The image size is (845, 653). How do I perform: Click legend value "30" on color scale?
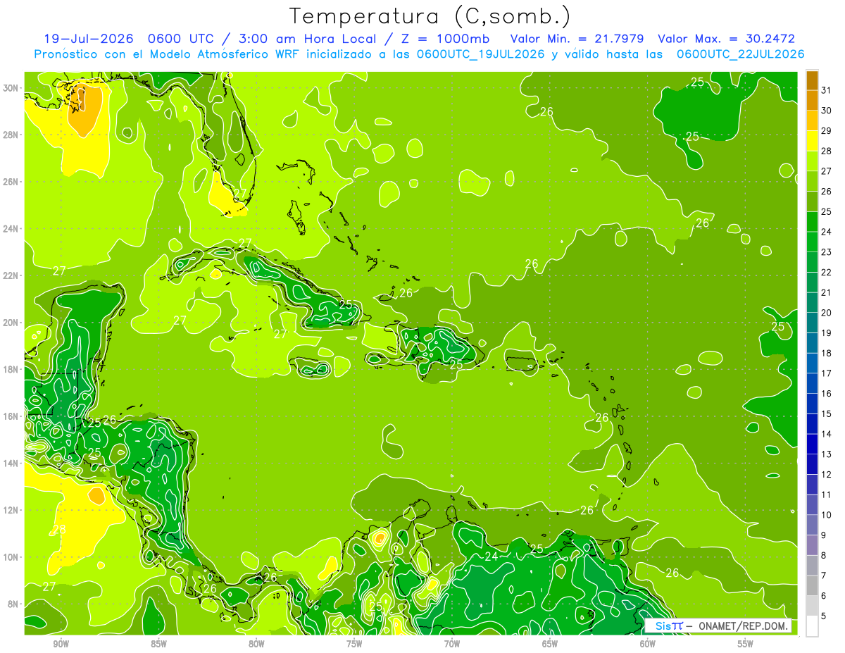tap(827, 110)
